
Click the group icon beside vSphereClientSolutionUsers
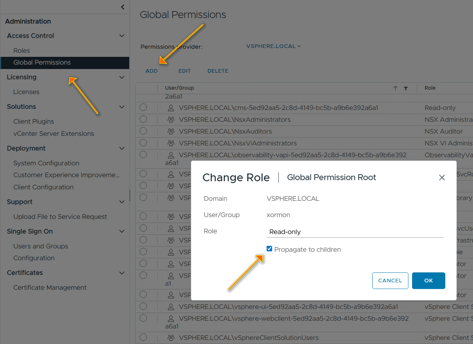[x=171, y=337]
